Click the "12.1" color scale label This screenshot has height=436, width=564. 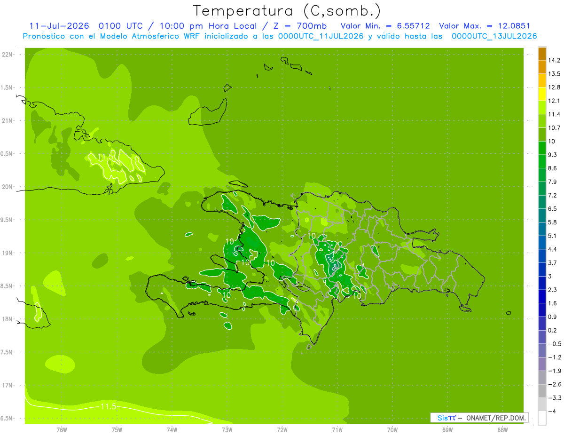pos(554,101)
